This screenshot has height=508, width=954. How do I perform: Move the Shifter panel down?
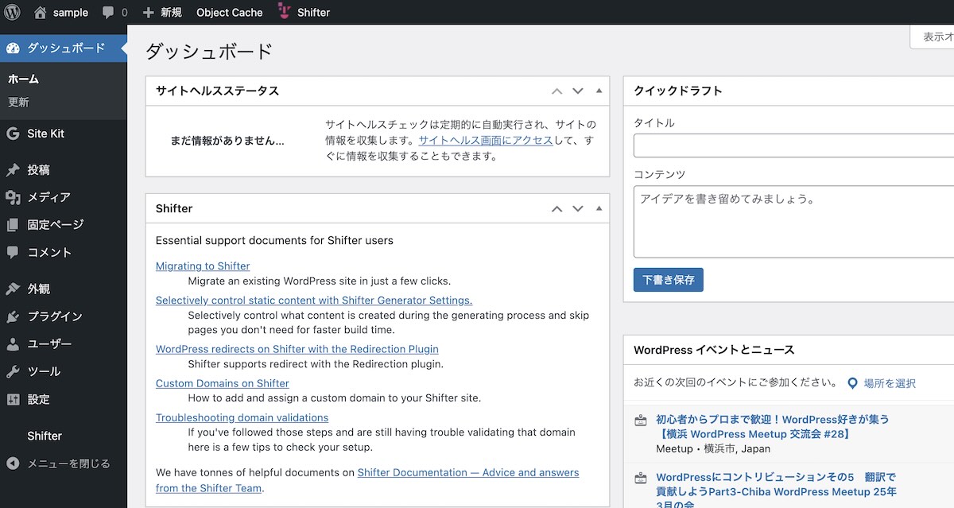578,209
